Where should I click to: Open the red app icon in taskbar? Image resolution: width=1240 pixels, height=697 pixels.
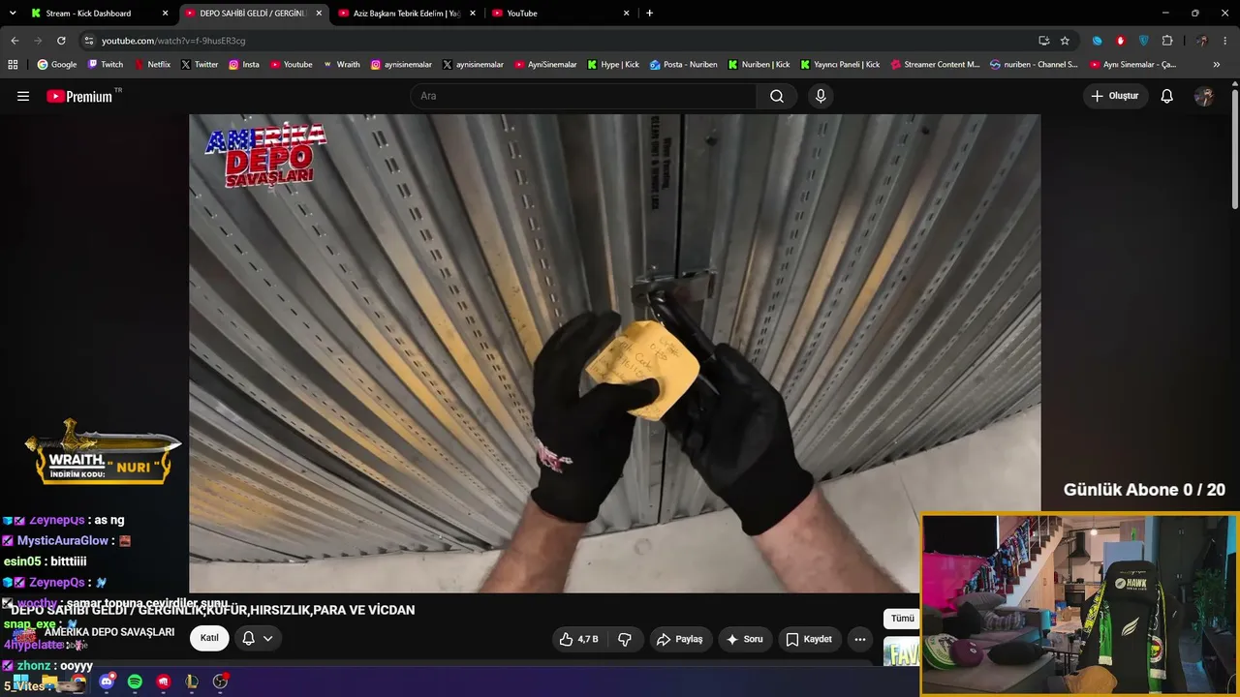[x=164, y=682]
